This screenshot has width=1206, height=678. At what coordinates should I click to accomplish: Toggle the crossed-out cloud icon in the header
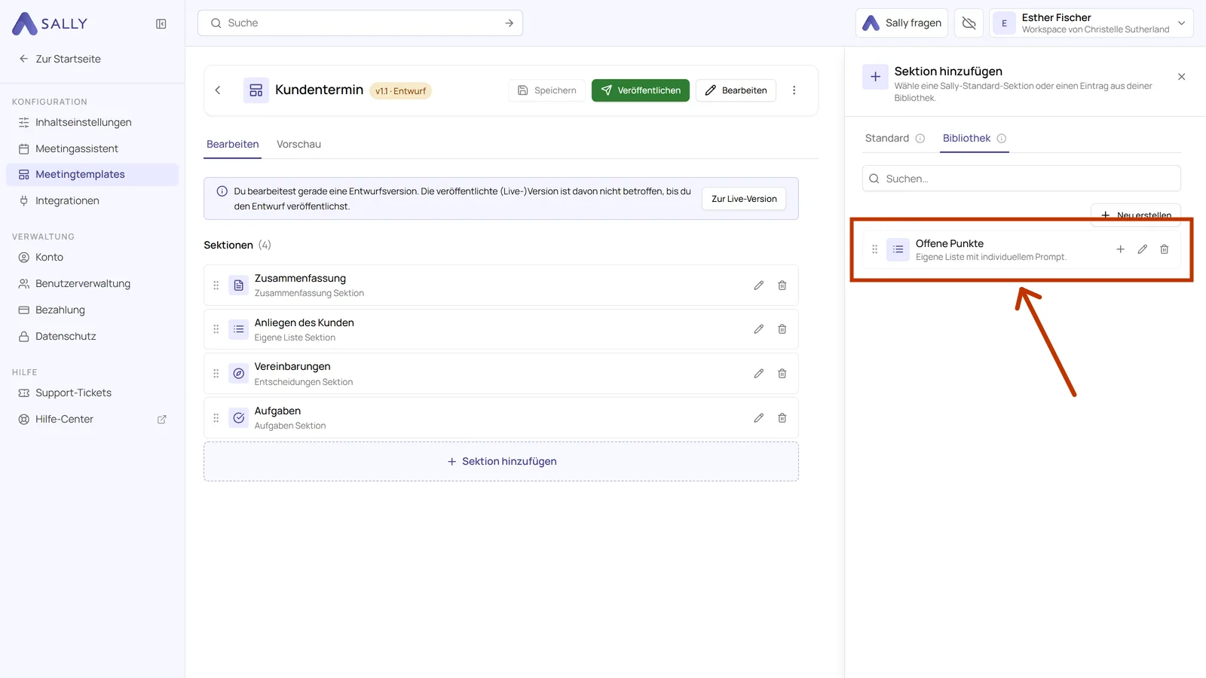point(969,23)
